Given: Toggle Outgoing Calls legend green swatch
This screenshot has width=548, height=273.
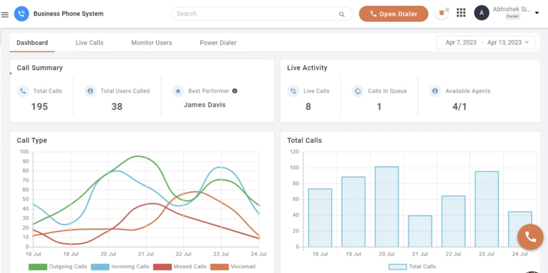Looking at the screenshot, I should pyautogui.click(x=37, y=267).
